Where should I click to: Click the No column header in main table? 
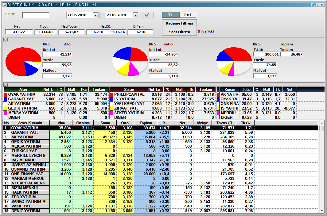click(6, 123)
